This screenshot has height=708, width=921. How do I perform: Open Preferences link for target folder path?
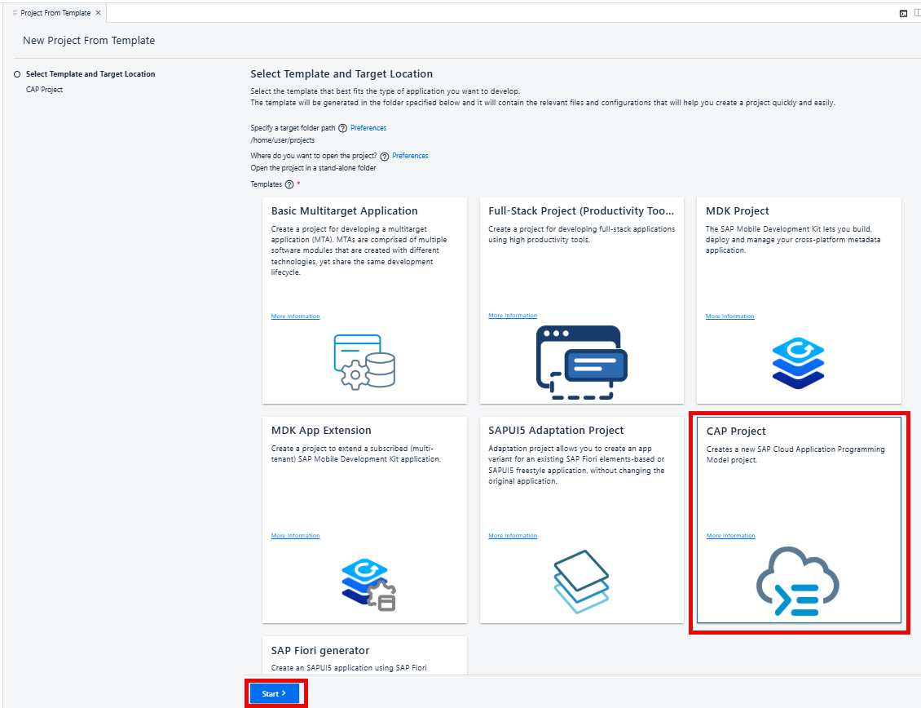(368, 127)
